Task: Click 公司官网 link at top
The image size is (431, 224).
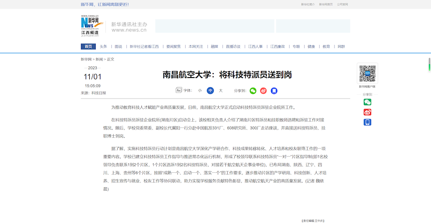Action: click(x=343, y=4)
